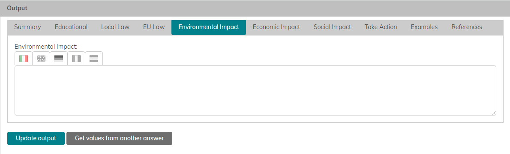Viewport: 510px width, 154px height.
Task: Open the EU Law tab
Action: click(x=154, y=27)
